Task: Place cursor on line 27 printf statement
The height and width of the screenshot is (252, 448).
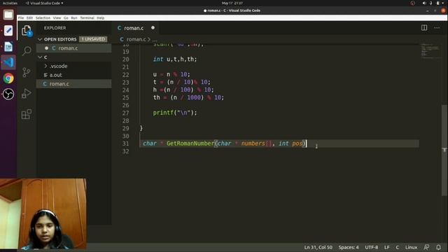Action: [175, 113]
